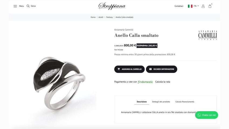Open the Fantasy breadcrumb category
Screen dimensions: 229x129
tap(109, 17)
